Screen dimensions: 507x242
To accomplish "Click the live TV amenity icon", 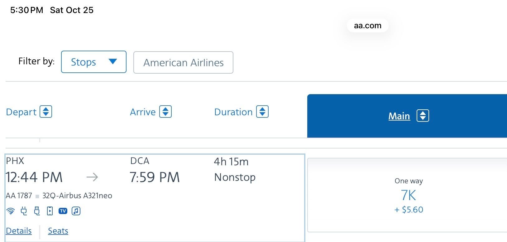I will (63, 211).
